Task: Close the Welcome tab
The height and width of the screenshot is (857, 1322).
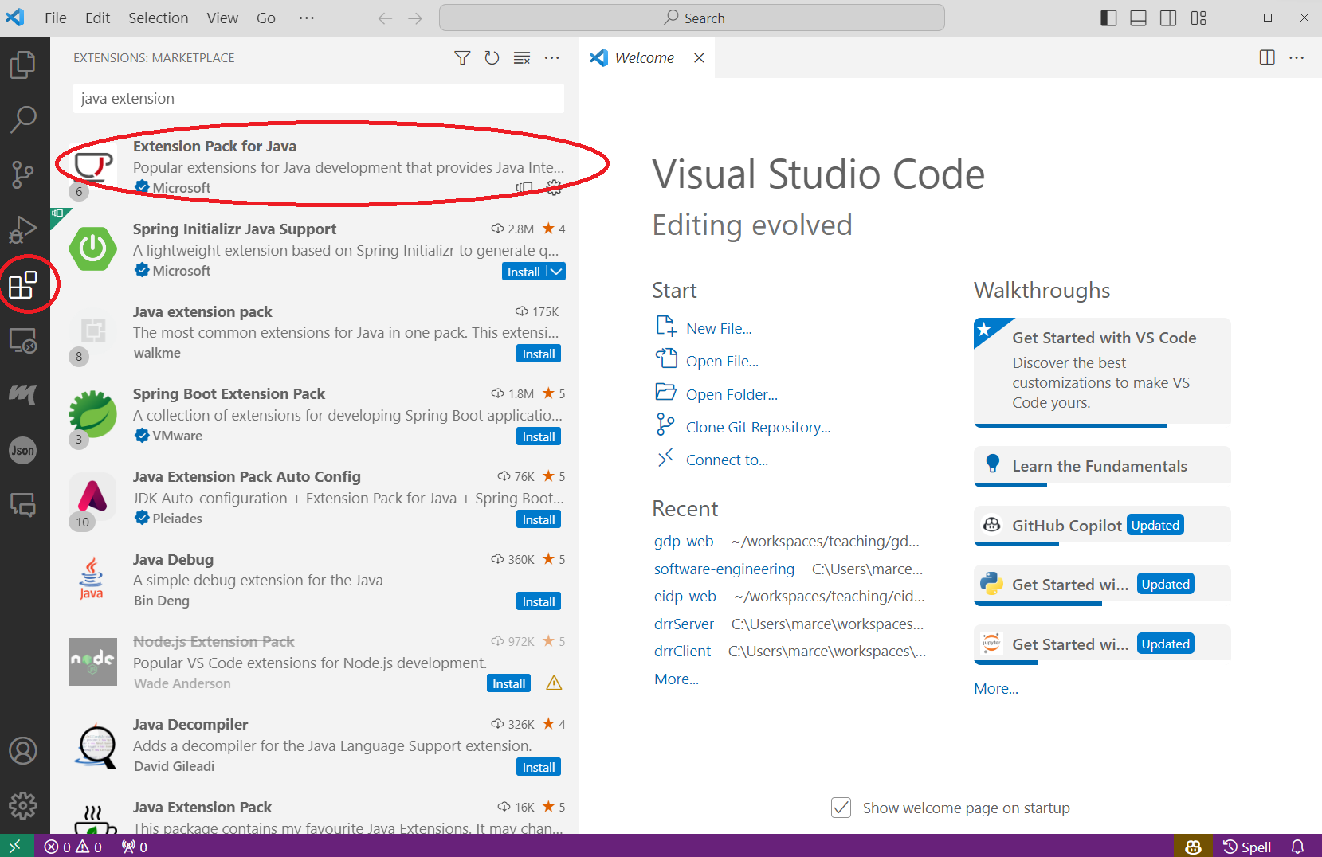Action: click(699, 57)
